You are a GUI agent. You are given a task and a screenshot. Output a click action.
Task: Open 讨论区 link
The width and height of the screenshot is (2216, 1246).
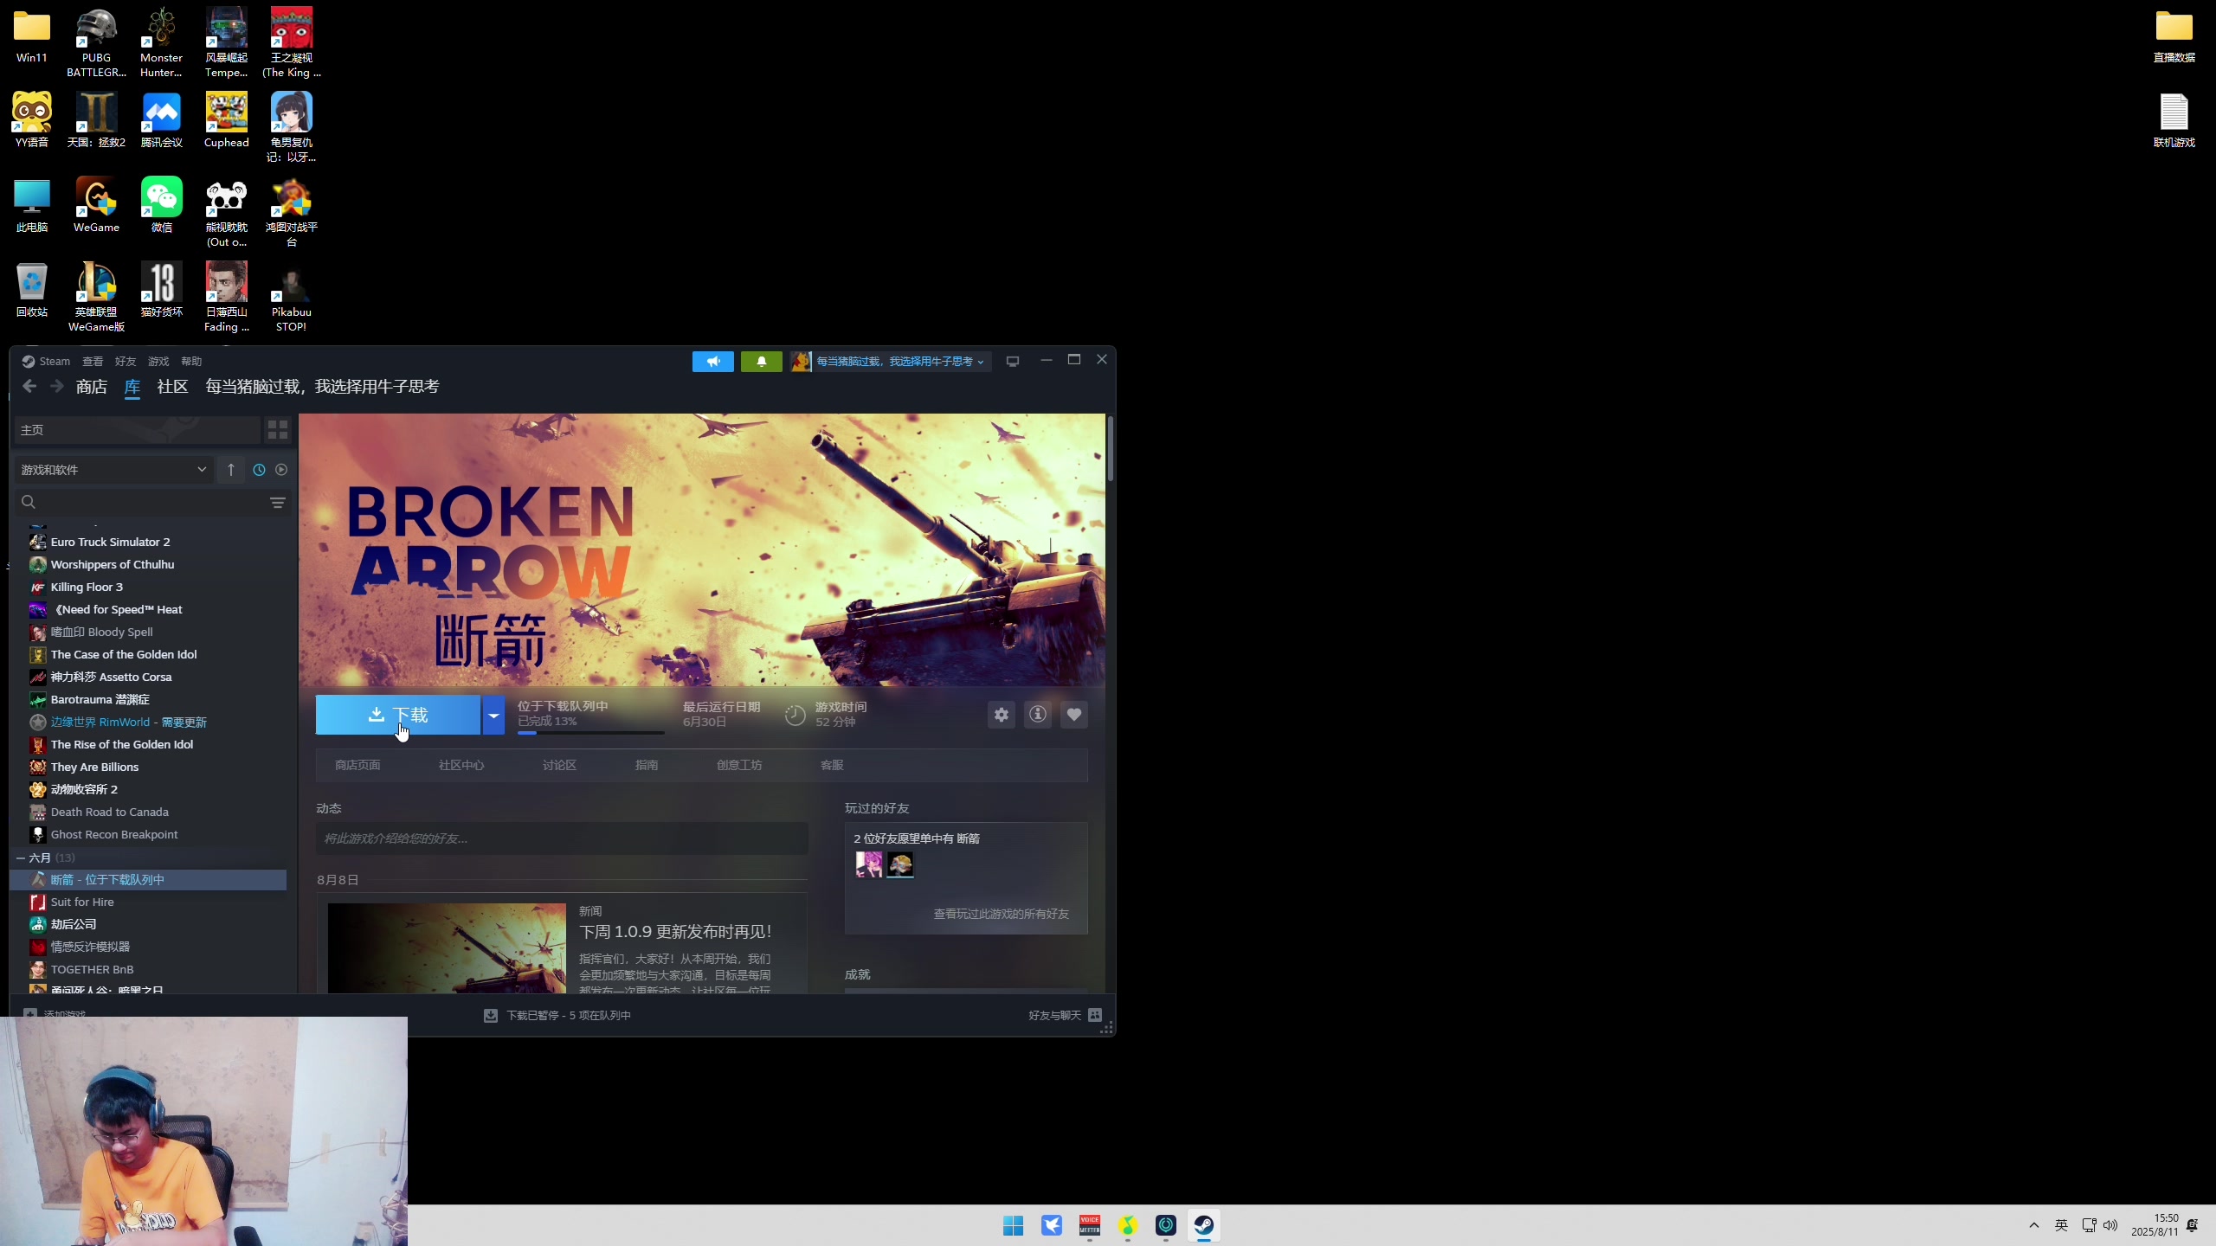click(559, 766)
